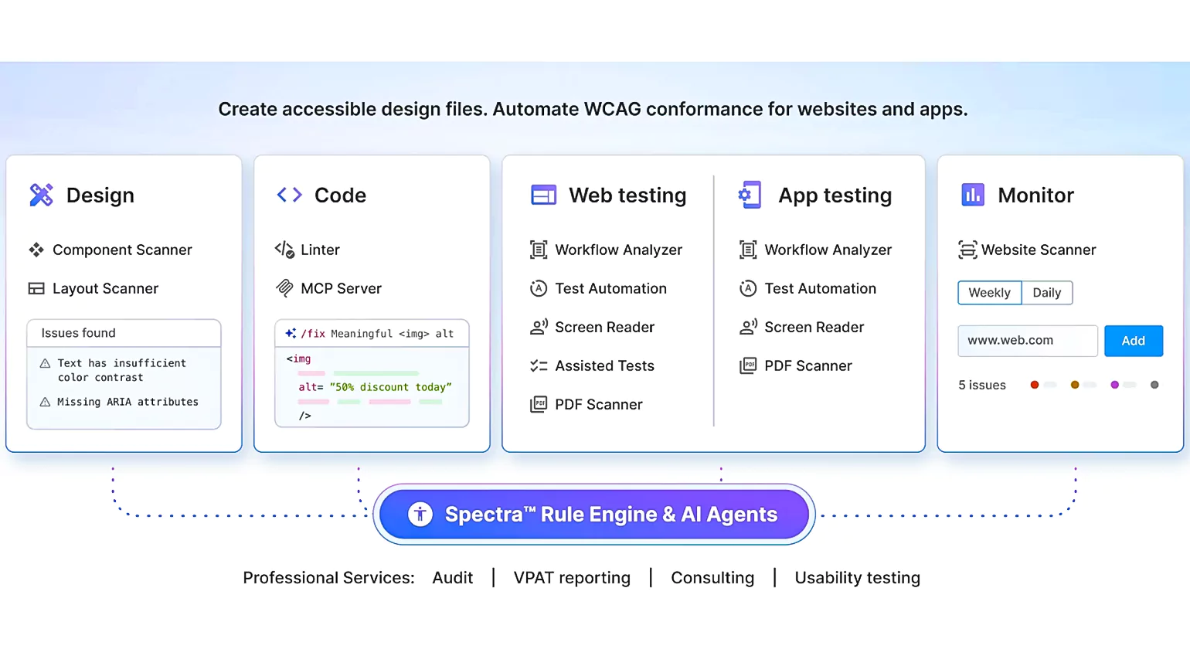Image resolution: width=1190 pixels, height=649 pixels.
Task: Click the red issue severity dot
Action: pos(1035,384)
